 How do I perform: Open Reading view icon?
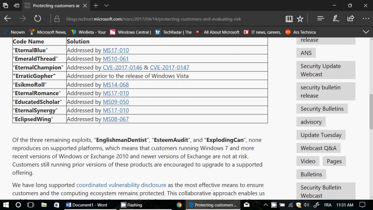[289, 19]
